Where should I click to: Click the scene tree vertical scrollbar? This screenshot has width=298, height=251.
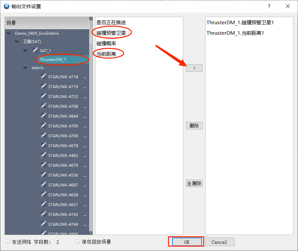coord(91,126)
